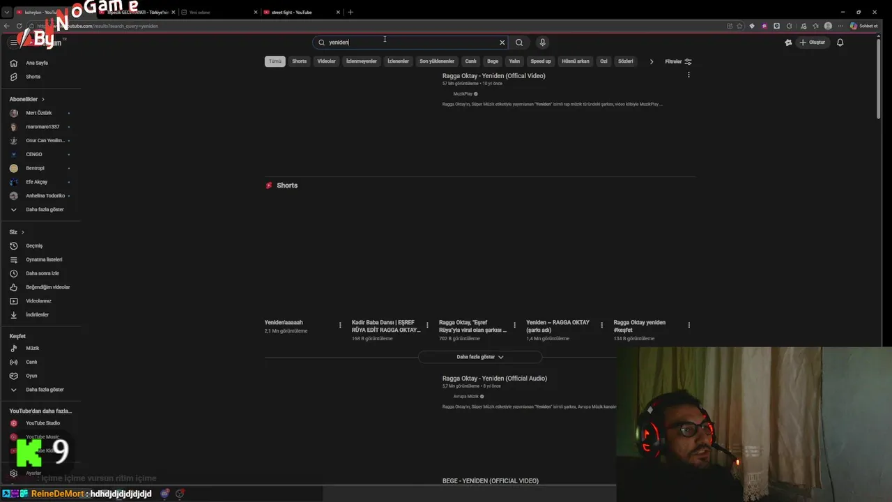Viewport: 892px width, 502px height.
Task: Open Müzik under Keşfet
Action: (x=40, y=348)
